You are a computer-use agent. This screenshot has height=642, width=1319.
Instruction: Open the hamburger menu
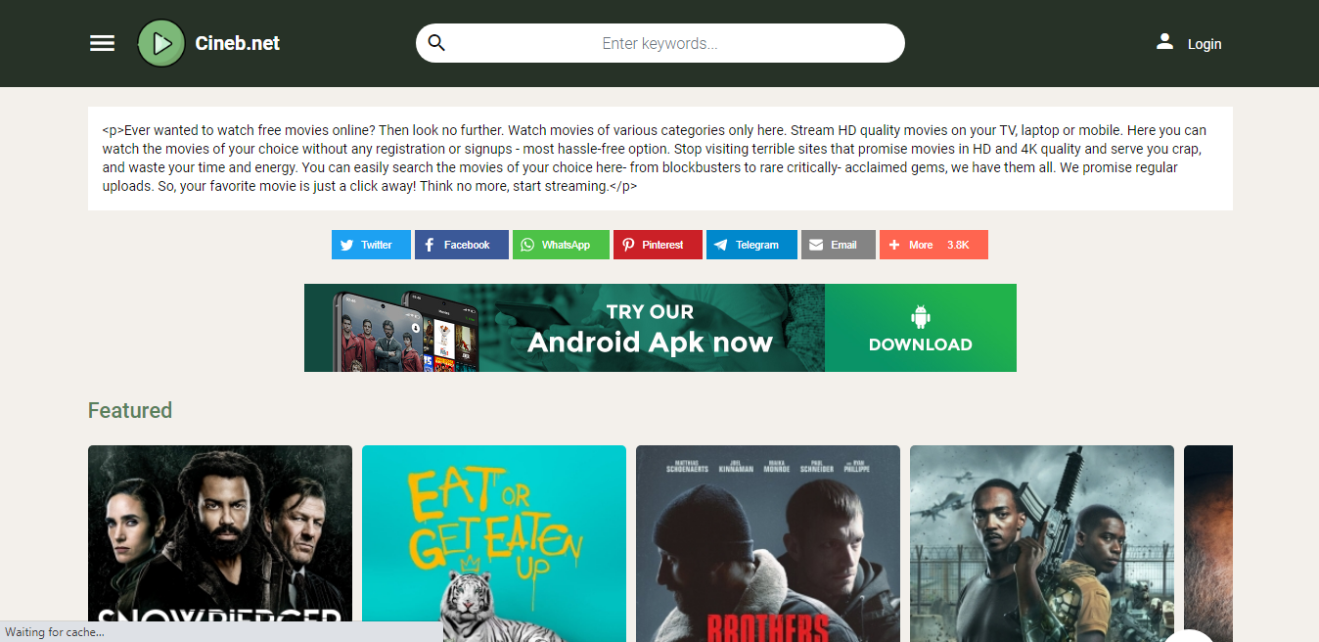coord(103,43)
